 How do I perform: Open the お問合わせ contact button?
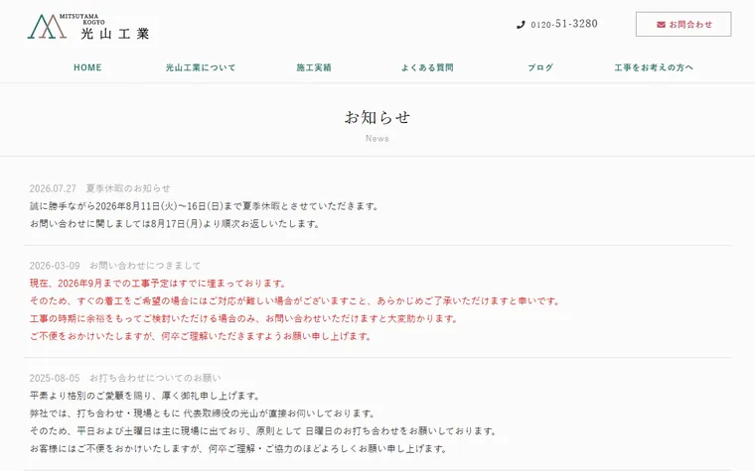point(683,24)
